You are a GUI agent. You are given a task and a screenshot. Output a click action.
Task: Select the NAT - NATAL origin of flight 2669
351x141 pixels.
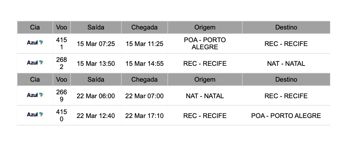tap(205, 96)
